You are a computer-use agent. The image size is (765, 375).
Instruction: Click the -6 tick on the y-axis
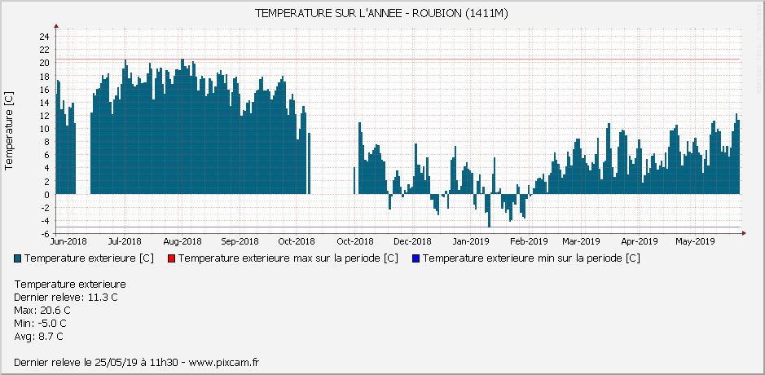[x=45, y=234]
